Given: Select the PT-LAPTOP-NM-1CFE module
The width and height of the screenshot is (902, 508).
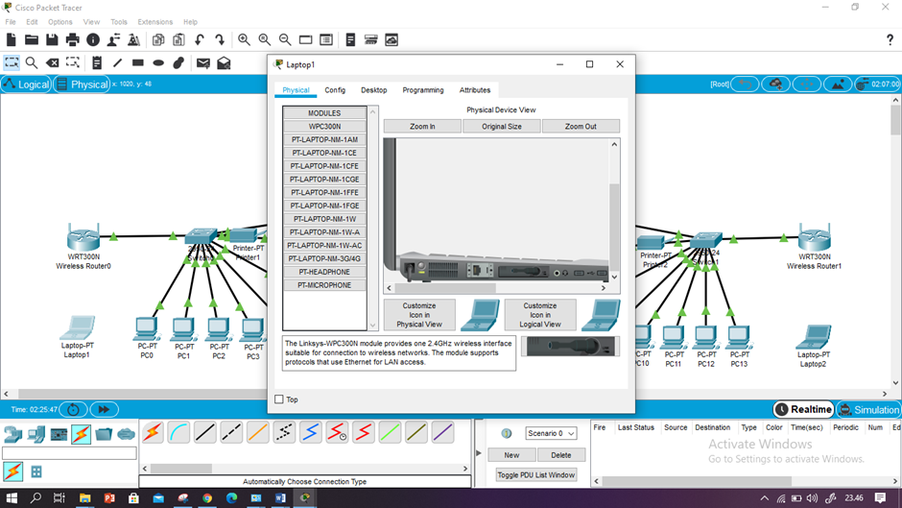Looking at the screenshot, I should coord(324,166).
